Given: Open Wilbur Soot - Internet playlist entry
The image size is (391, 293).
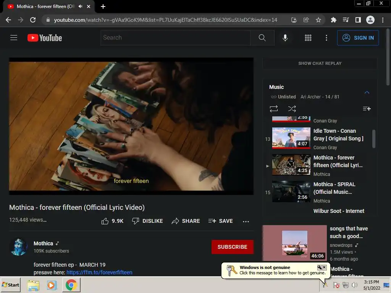Looking at the screenshot, I should click(339, 211).
